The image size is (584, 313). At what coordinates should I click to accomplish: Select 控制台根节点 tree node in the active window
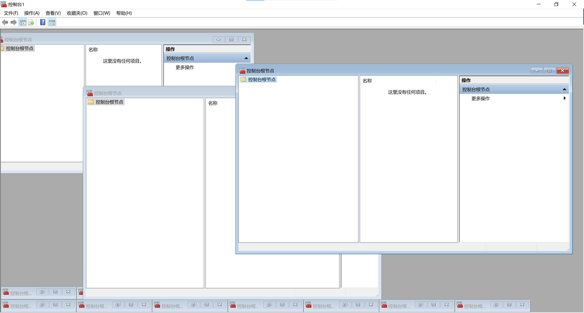[x=262, y=80]
